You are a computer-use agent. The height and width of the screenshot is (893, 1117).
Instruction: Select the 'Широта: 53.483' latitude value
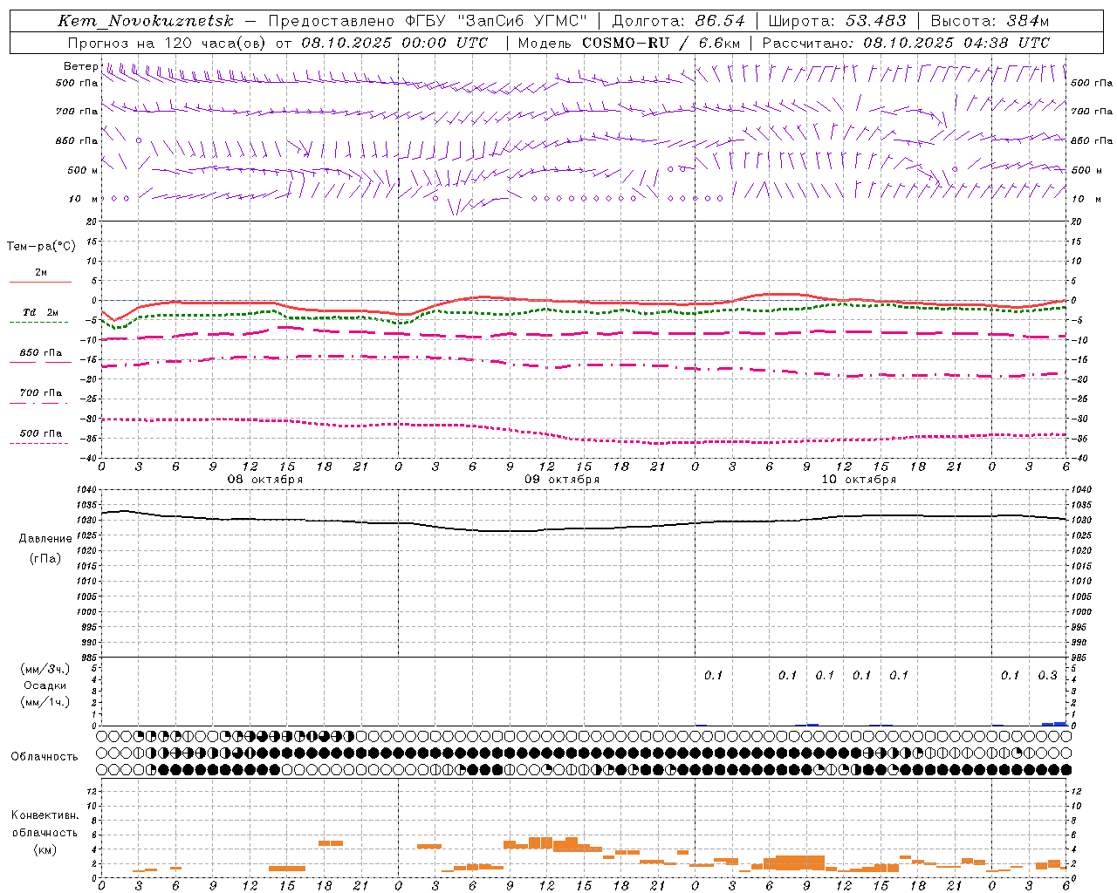coord(837,21)
